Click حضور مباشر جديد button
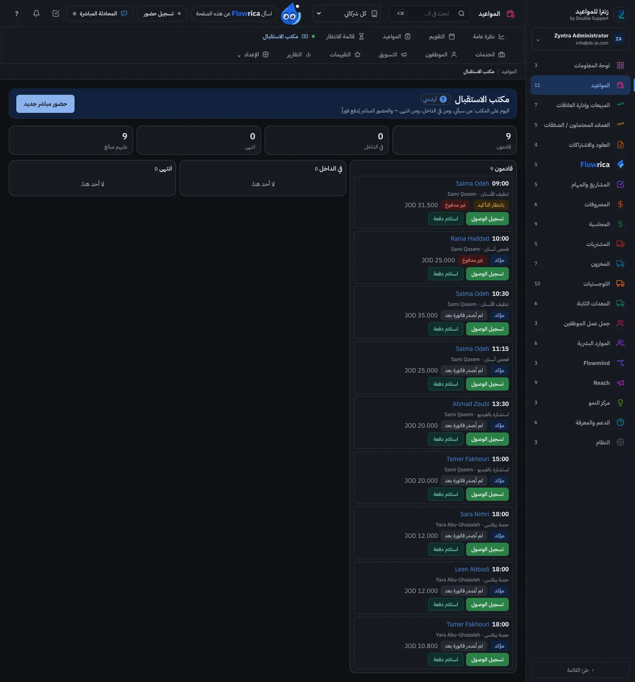This screenshot has height=682, width=635. click(45, 104)
